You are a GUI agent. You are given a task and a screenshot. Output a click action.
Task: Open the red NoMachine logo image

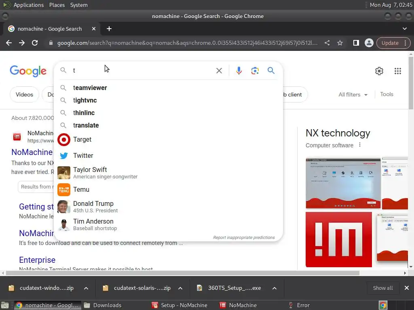[x=339, y=239]
